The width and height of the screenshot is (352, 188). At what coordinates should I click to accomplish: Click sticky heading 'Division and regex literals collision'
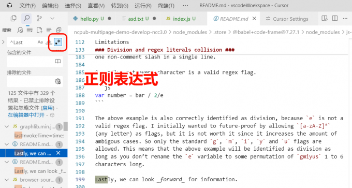(165, 50)
